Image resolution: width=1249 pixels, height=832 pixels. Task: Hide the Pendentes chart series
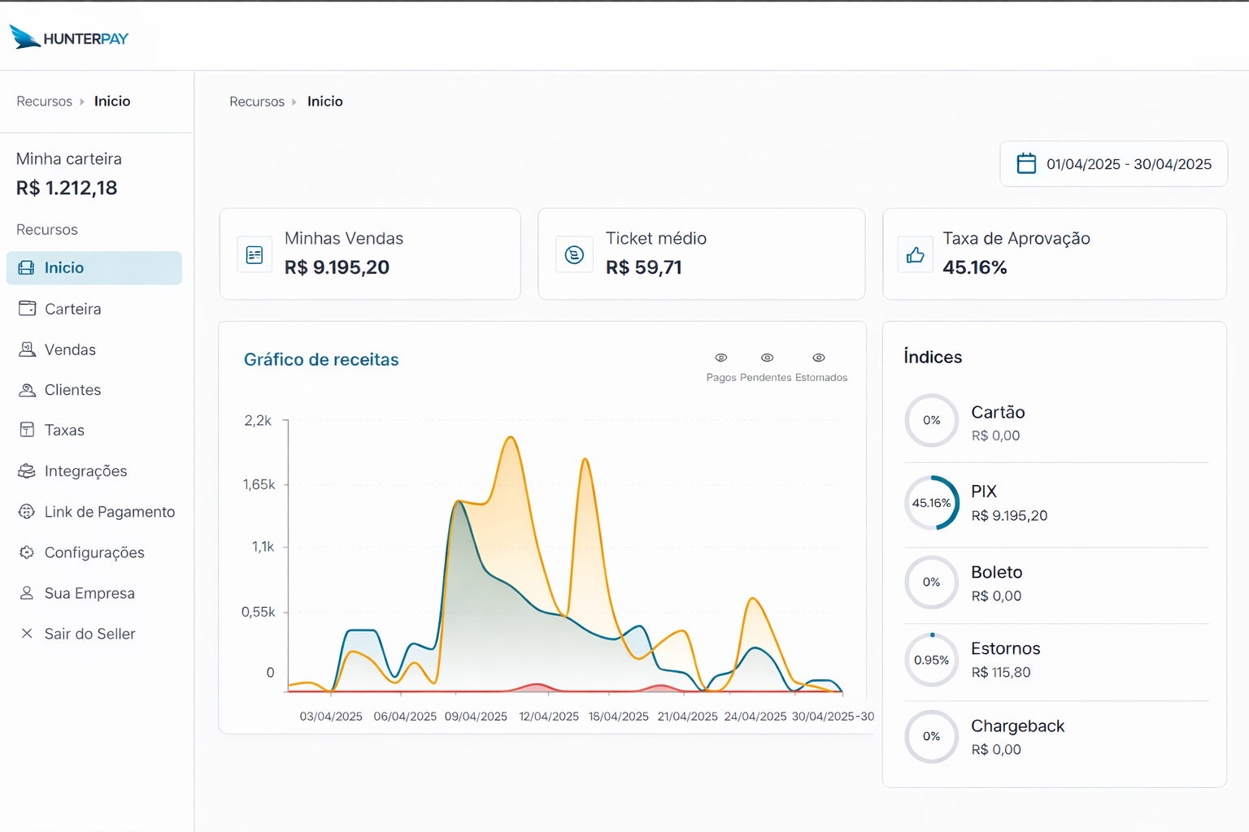point(766,357)
